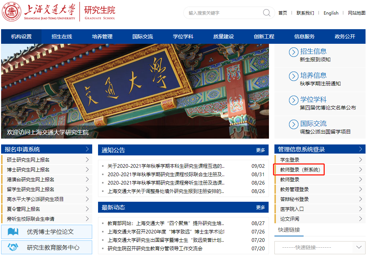This screenshot has height=259, width=371.
Task: Click the magnifier search icon
Action: point(267,13)
